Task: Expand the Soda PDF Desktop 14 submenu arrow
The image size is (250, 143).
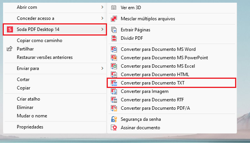Action: point(102,29)
